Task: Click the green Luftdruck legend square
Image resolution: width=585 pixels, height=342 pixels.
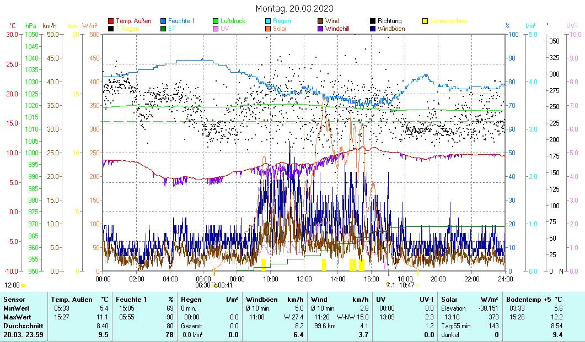Action: click(x=216, y=21)
